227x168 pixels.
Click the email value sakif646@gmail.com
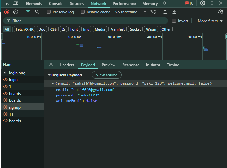[x=93, y=90]
